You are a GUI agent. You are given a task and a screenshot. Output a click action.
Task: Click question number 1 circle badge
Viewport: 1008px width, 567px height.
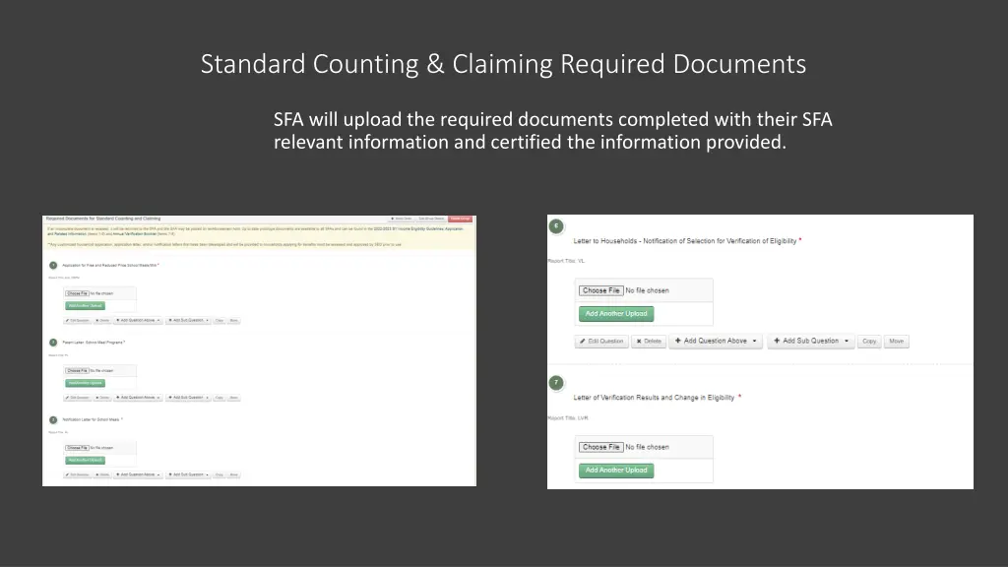(53, 266)
